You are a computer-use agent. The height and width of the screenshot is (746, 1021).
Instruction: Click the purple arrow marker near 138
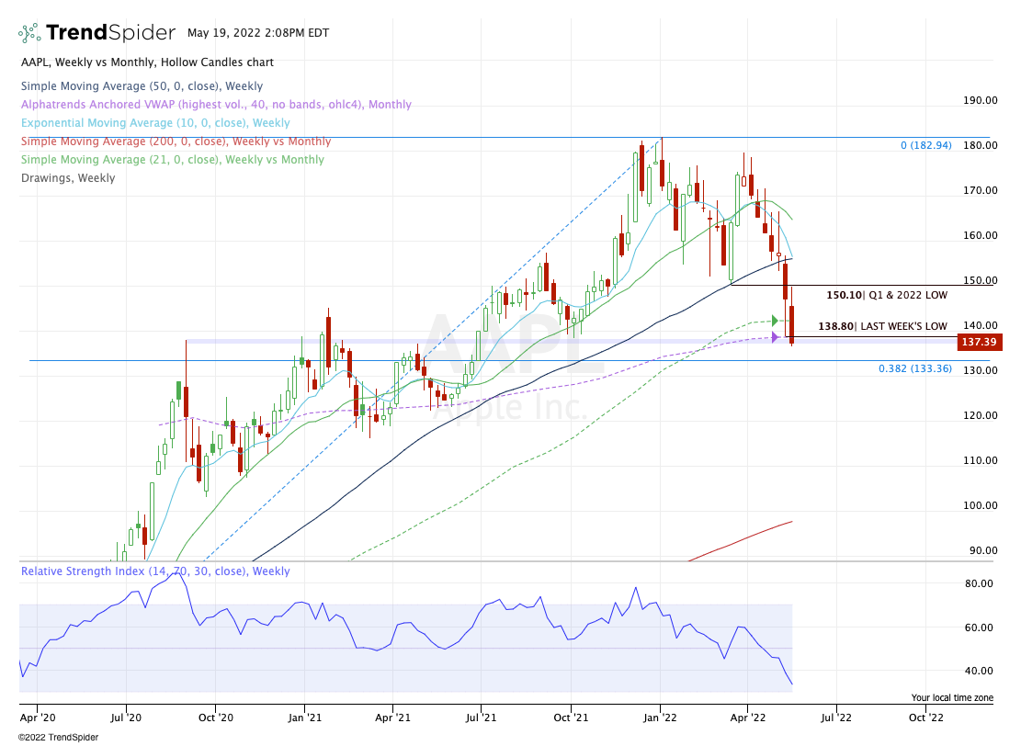[776, 337]
